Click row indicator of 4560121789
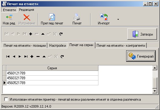 [5, 73]
